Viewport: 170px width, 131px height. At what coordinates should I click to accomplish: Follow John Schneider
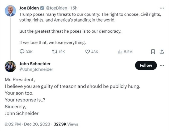pos(146,65)
